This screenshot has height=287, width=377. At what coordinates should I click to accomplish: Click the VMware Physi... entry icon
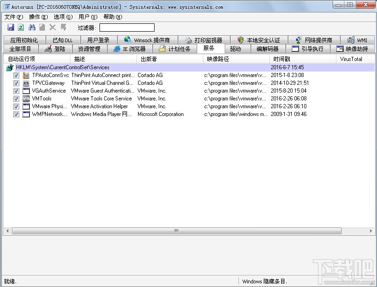point(26,106)
